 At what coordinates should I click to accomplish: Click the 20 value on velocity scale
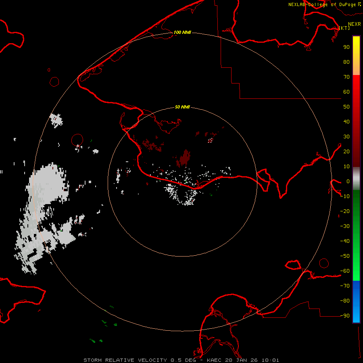(x=346, y=152)
